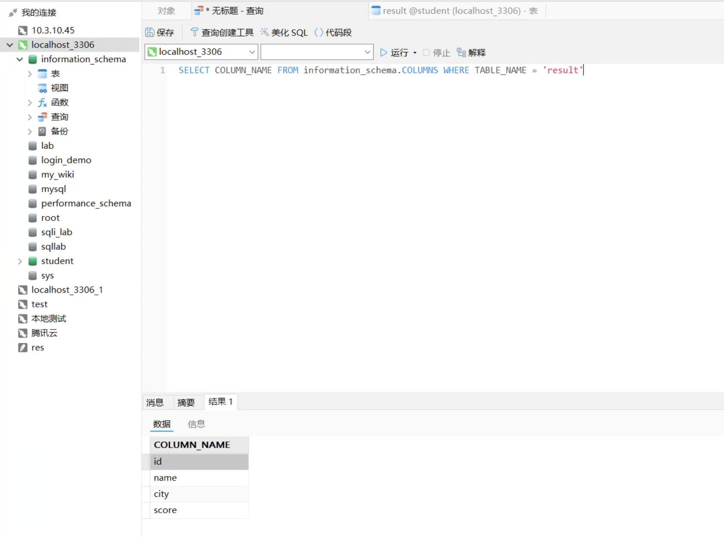Image resolution: width=724 pixels, height=537 pixels.
Task: Click the Stop (停止) square button
Action: 426,53
